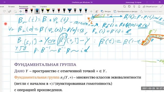
Task: Click the selected blue pen
Action: click(37, 11)
